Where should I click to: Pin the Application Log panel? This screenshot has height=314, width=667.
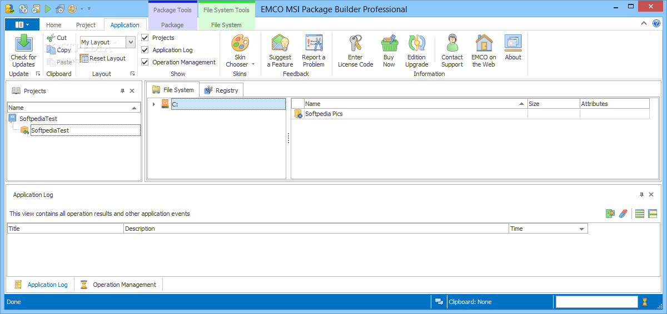[x=641, y=195]
